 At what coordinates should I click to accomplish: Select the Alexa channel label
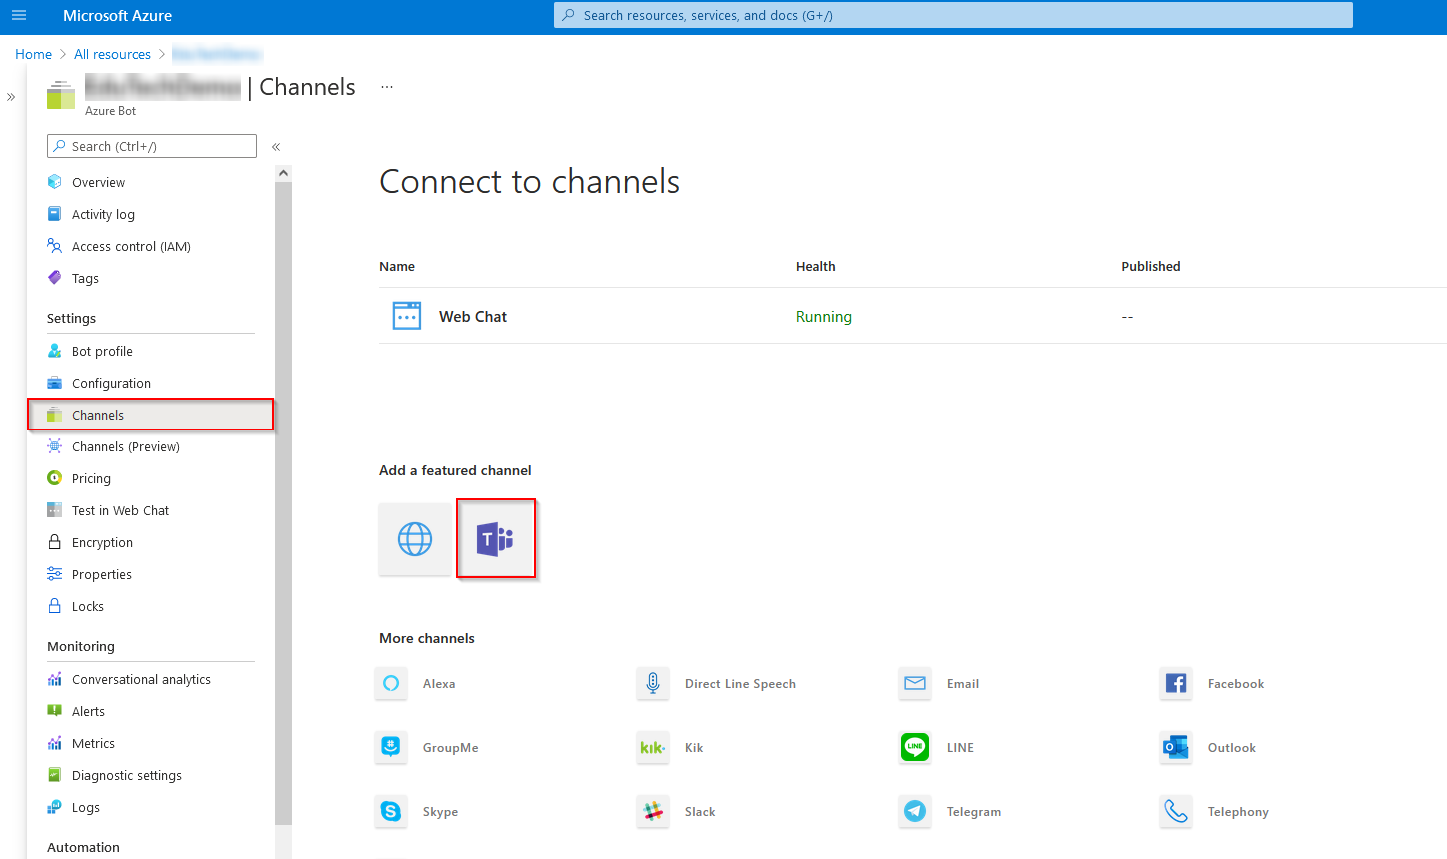pos(439,684)
